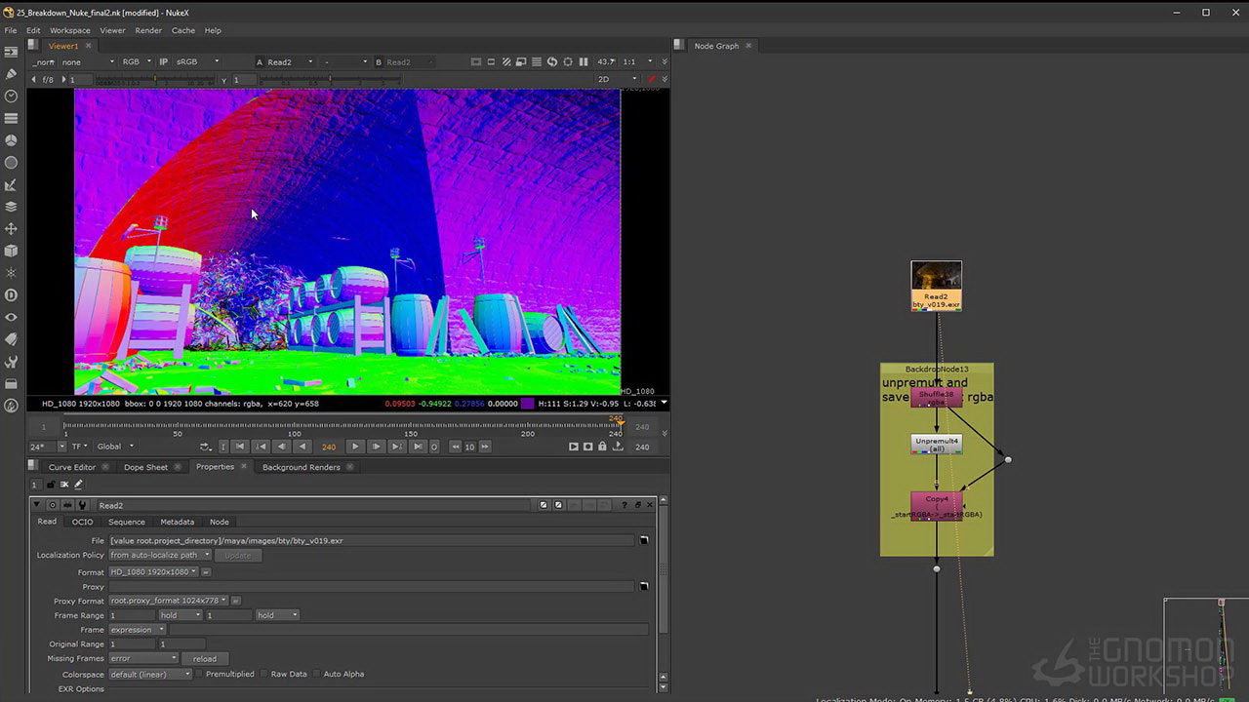The image size is (1249, 702).
Task: Open the Localization Policy dropdown
Action: tap(160, 555)
